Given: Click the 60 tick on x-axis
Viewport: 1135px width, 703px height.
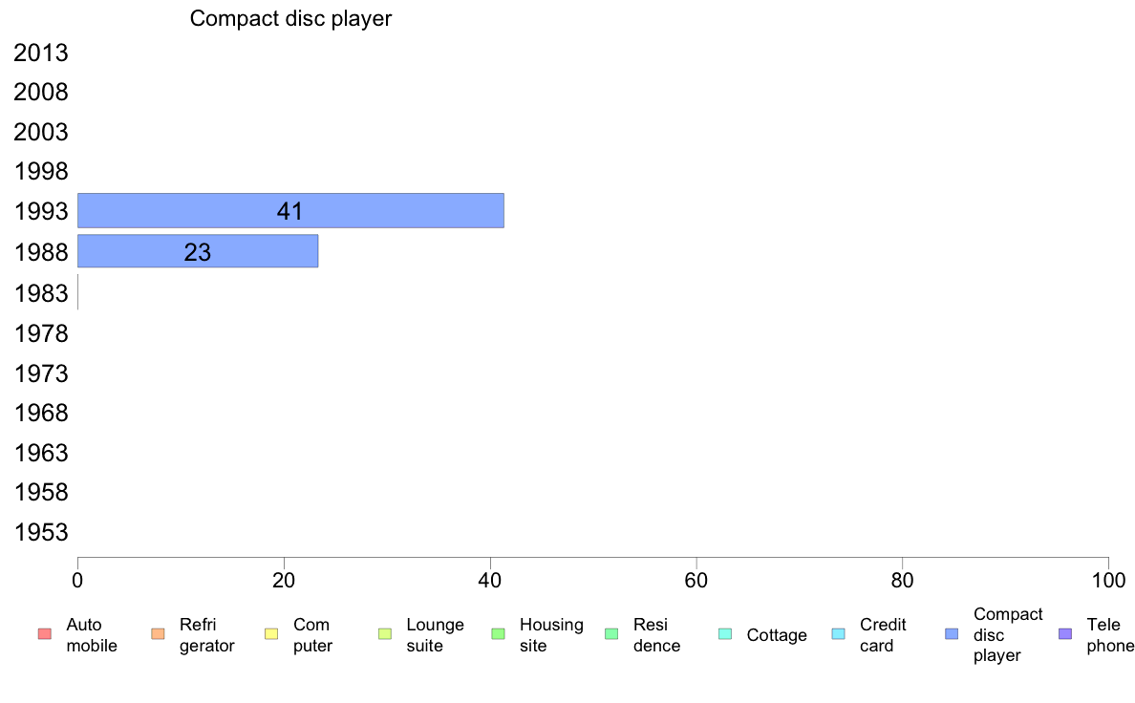Looking at the screenshot, I should [696, 580].
